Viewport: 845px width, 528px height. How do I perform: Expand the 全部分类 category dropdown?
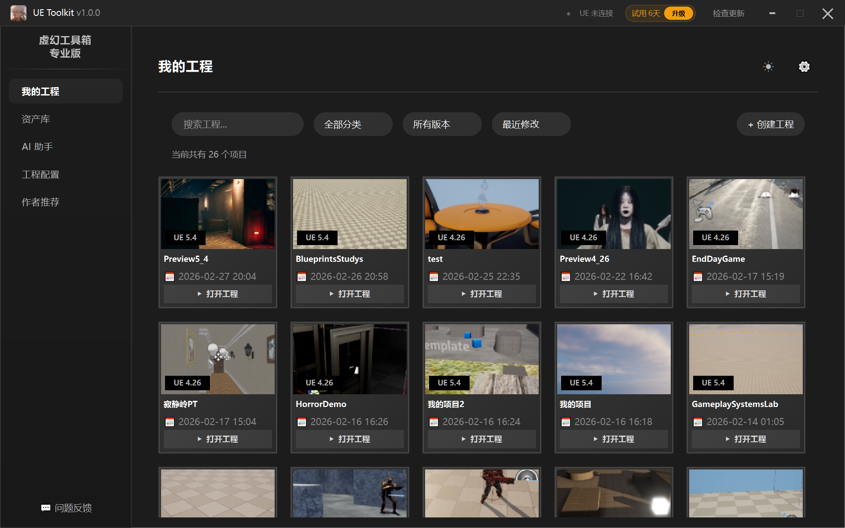coord(353,125)
